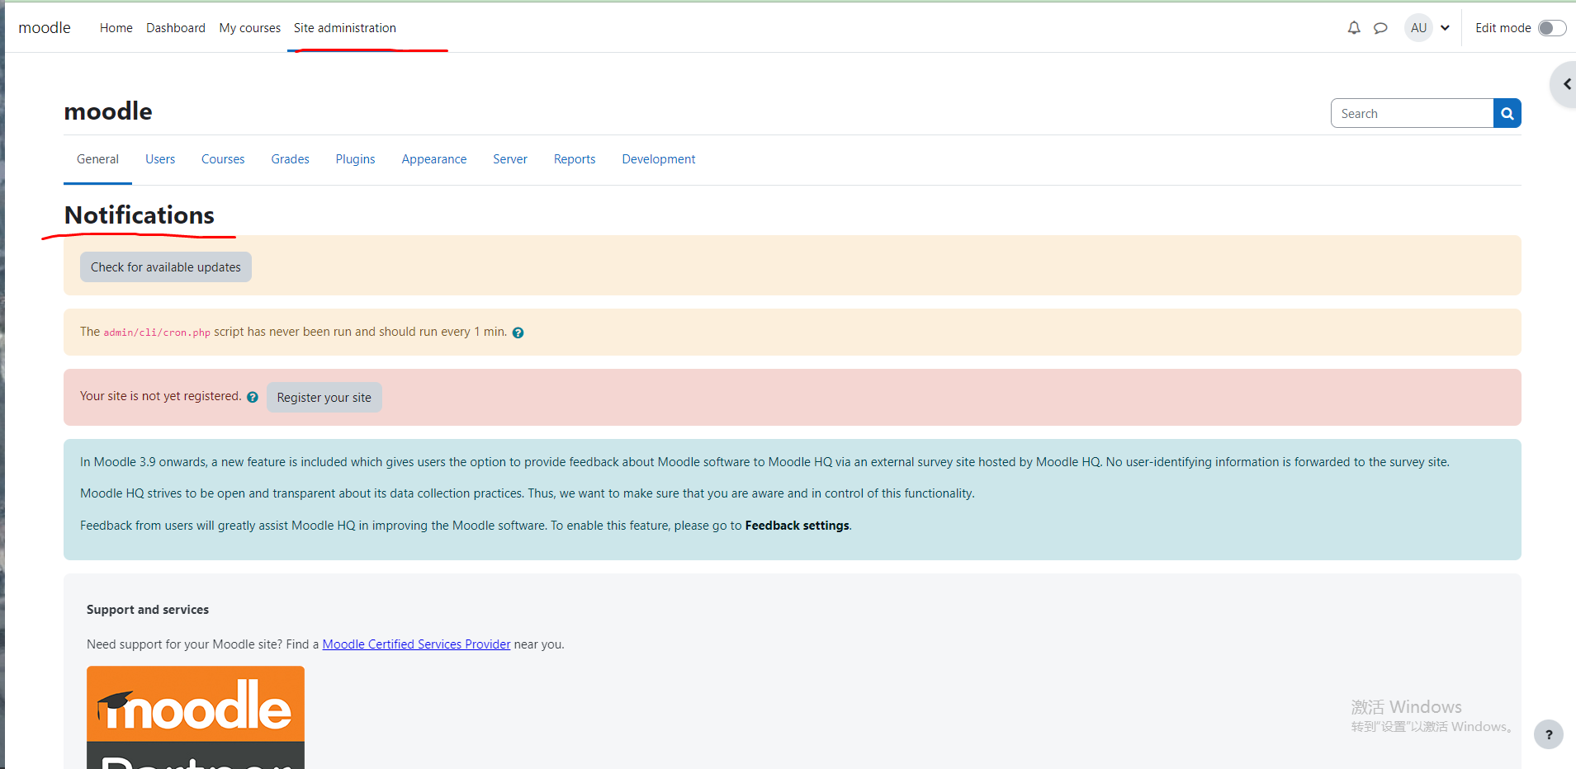Click help icon beside cron script warning
The height and width of the screenshot is (769, 1576).
point(518,332)
